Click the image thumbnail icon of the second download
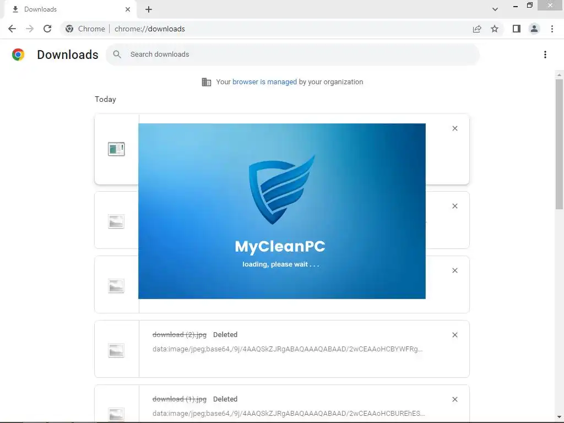Image resolution: width=564 pixels, height=423 pixels. (116, 221)
